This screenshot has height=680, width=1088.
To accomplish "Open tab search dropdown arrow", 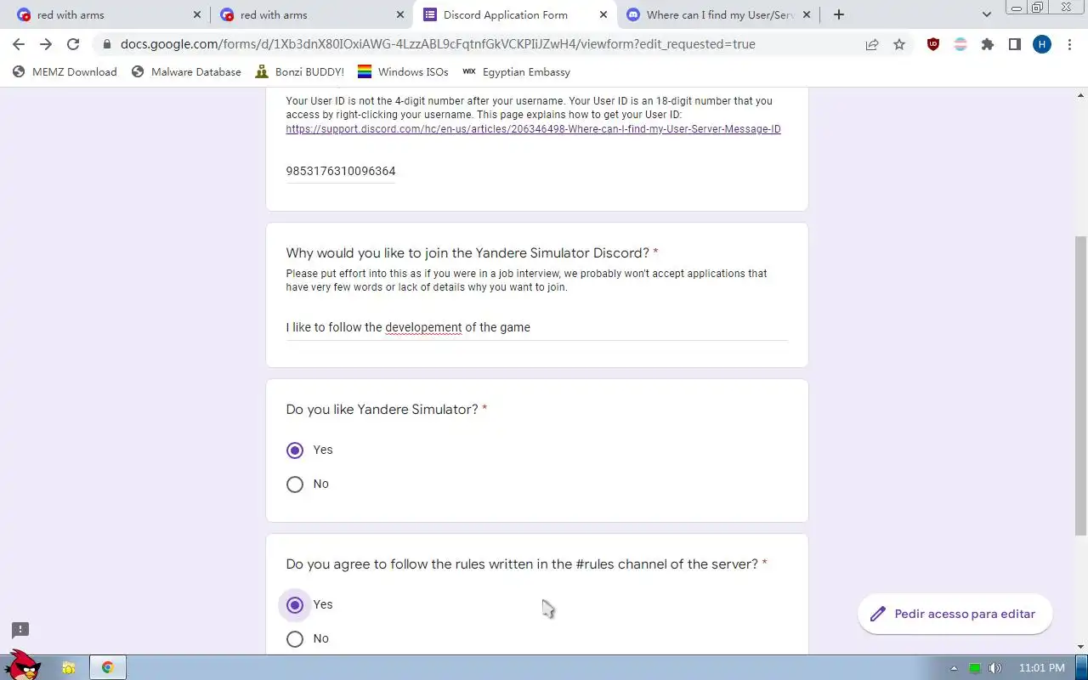I will (x=987, y=14).
